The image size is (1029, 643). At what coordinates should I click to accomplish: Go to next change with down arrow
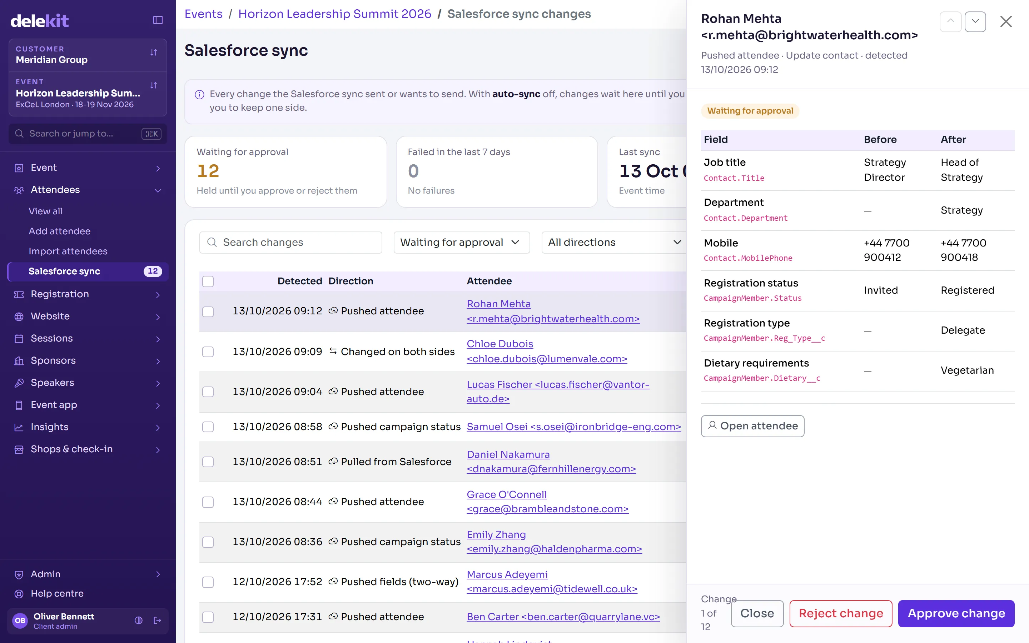[975, 21]
